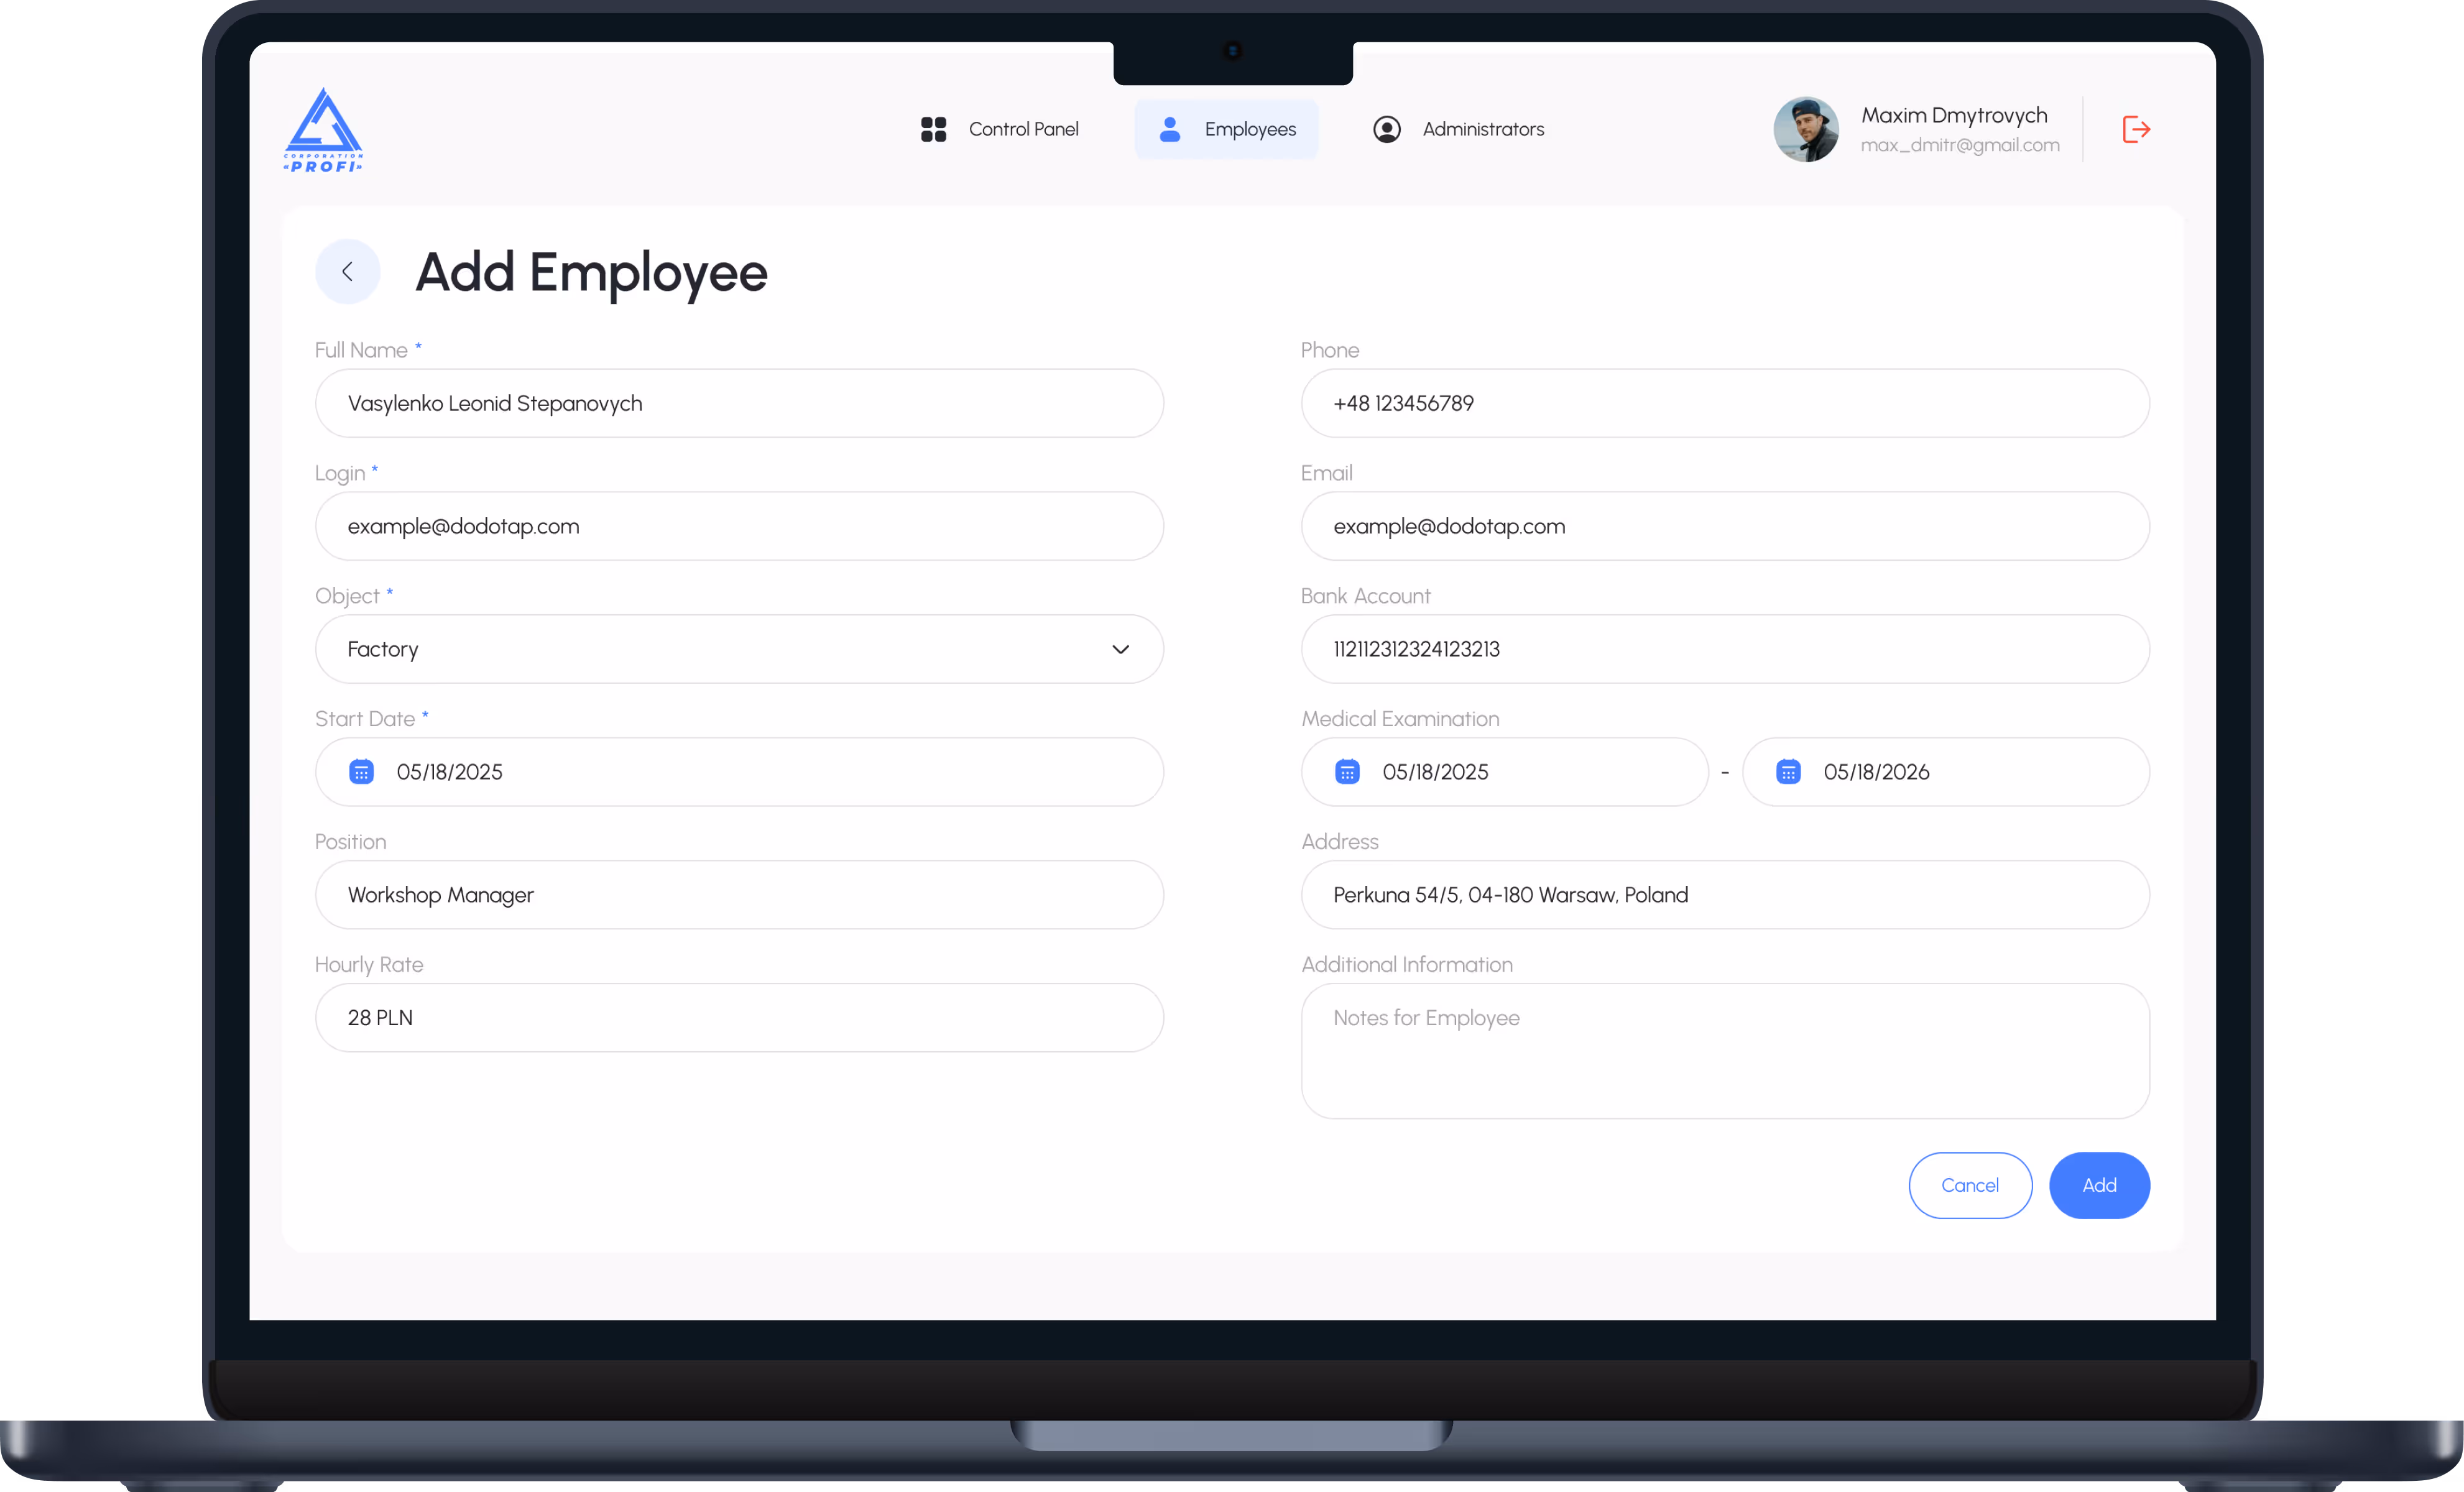Open the Start Date calendar icon
This screenshot has height=1492, width=2464.
[361, 772]
